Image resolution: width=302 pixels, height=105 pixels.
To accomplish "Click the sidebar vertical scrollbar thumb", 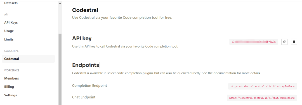I will [x=60, y=69].
